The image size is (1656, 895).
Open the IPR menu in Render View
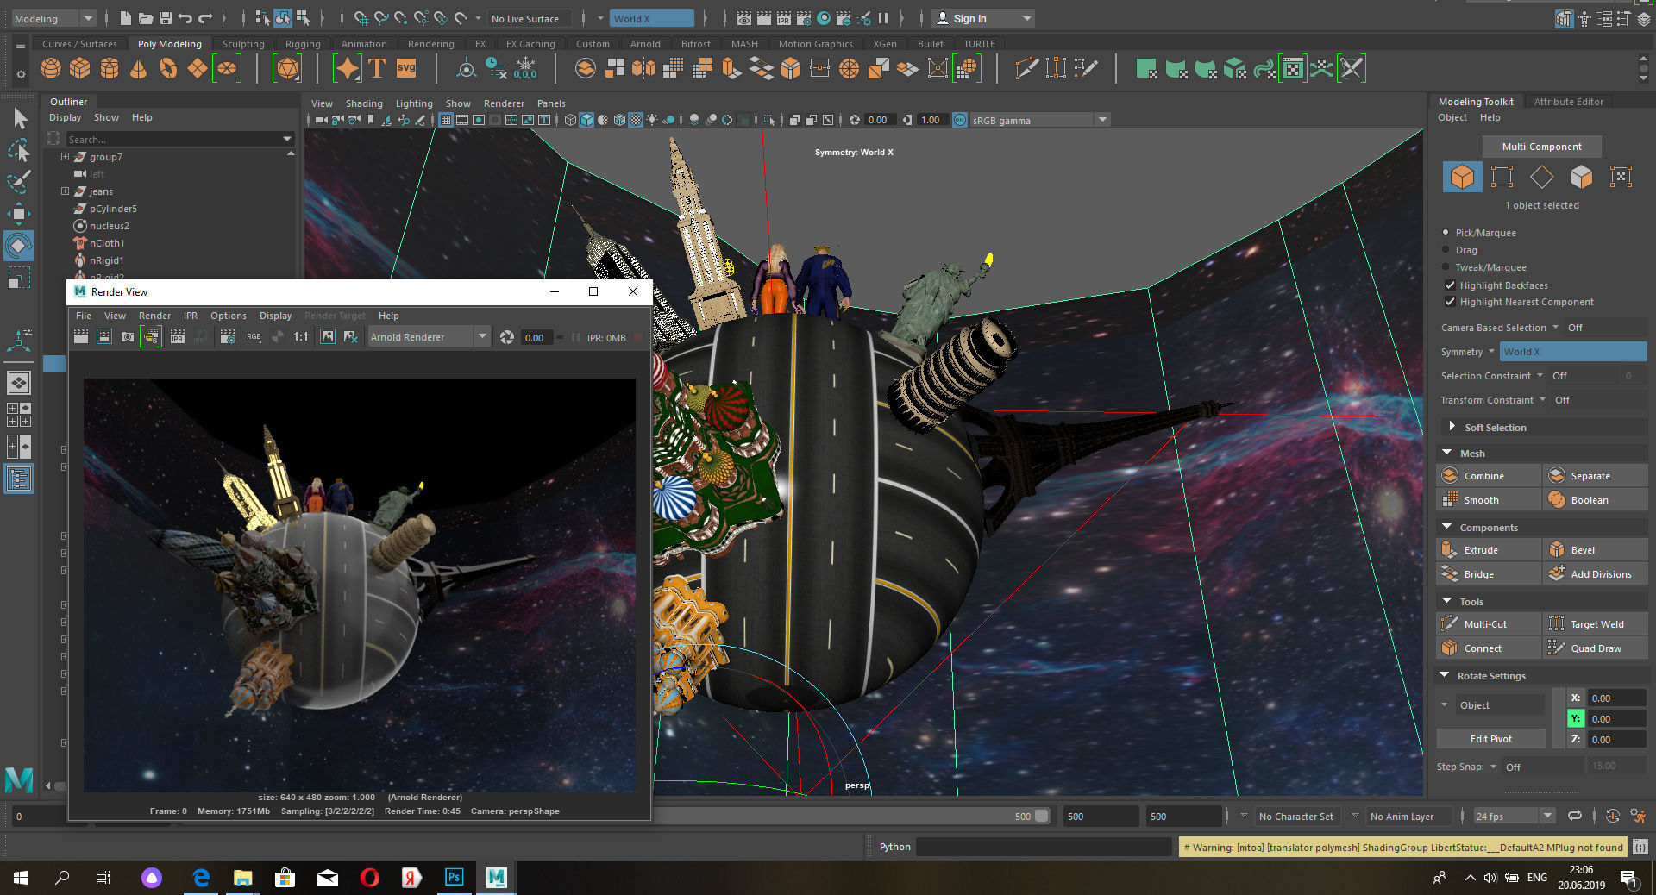point(191,316)
